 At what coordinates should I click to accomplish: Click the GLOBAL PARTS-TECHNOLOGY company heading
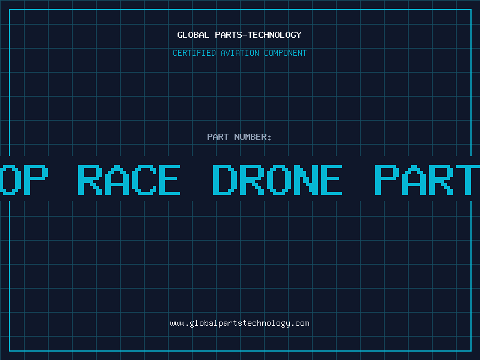click(239, 35)
